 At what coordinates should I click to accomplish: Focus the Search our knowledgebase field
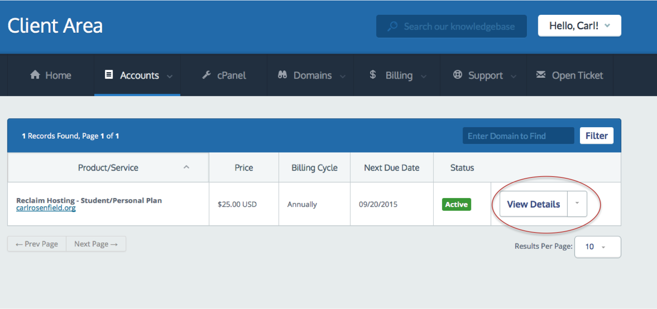[x=452, y=26]
